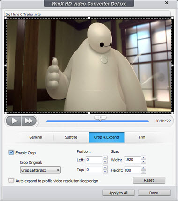Fast forward the video preview
The image size is (178, 201).
[29, 121]
